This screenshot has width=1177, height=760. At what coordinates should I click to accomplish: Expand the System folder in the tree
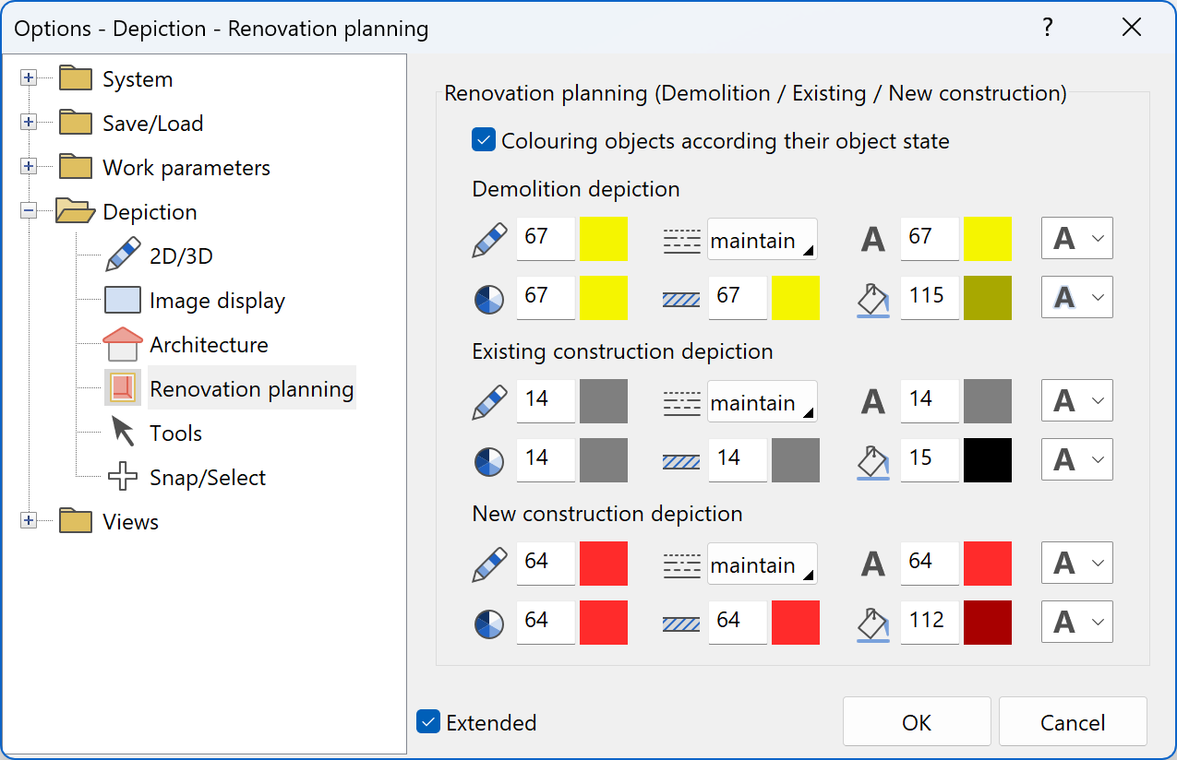click(29, 78)
